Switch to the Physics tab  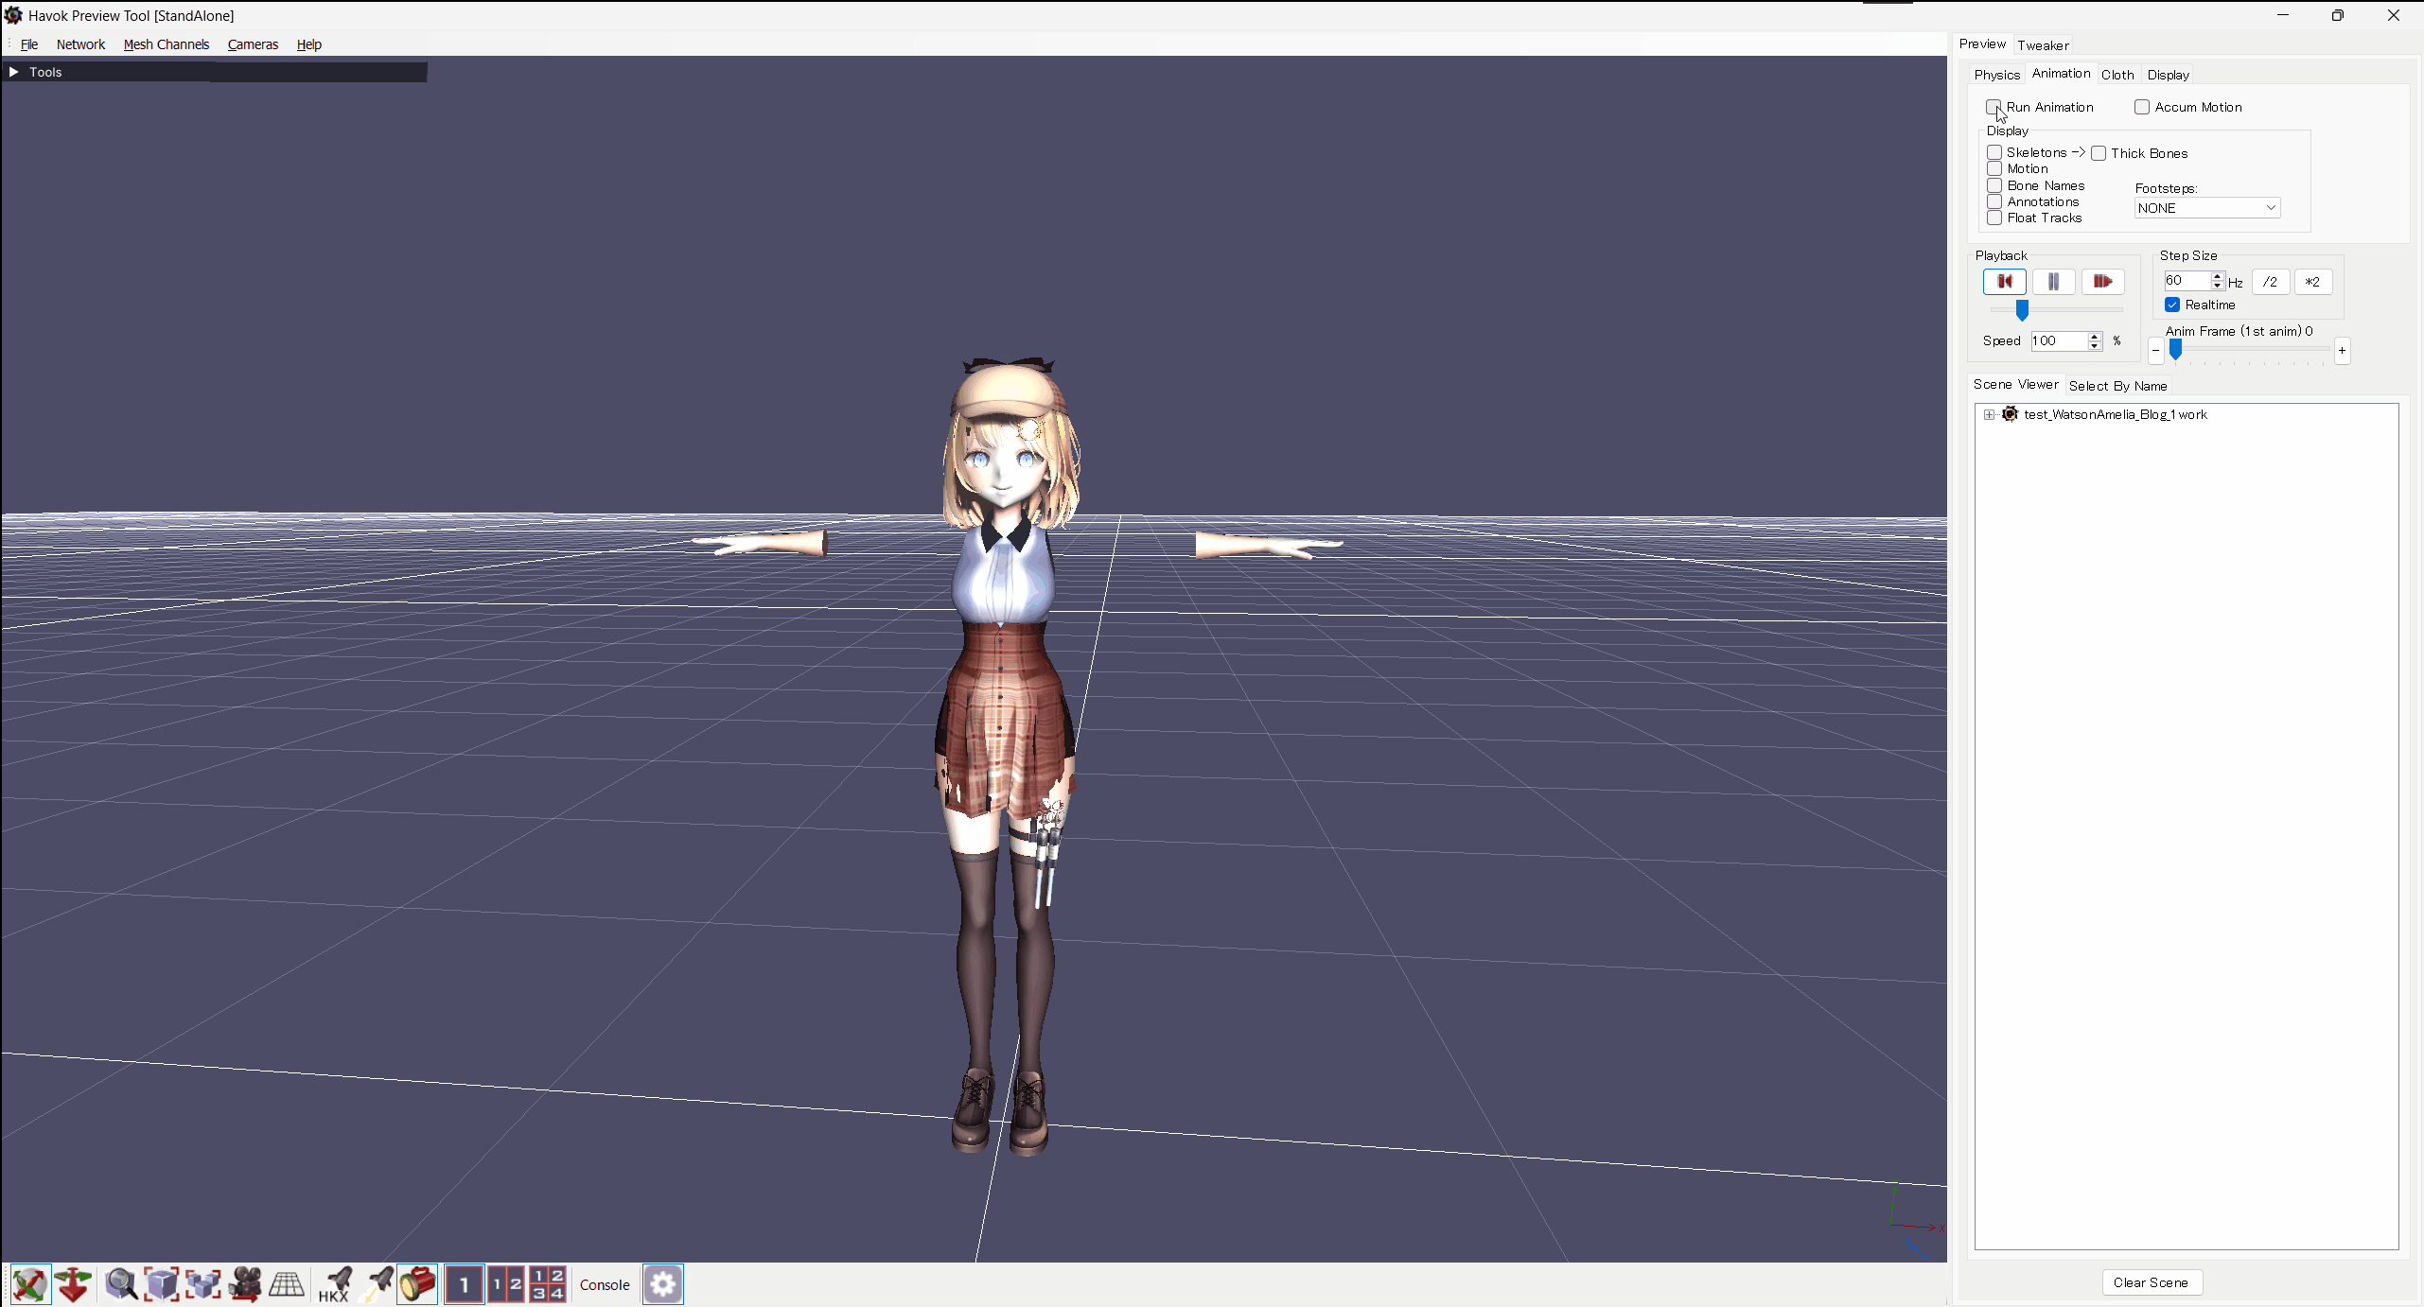[x=1996, y=75]
